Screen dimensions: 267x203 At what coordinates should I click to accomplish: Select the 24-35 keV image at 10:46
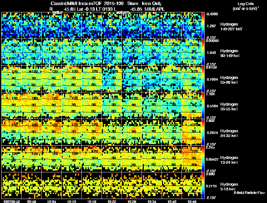click(192, 132)
